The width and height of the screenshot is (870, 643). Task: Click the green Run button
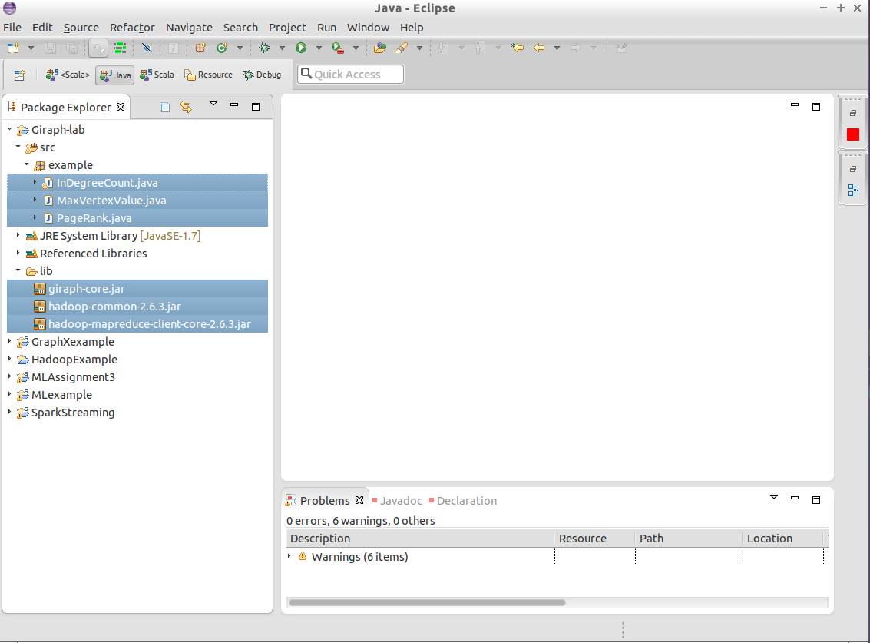(301, 48)
